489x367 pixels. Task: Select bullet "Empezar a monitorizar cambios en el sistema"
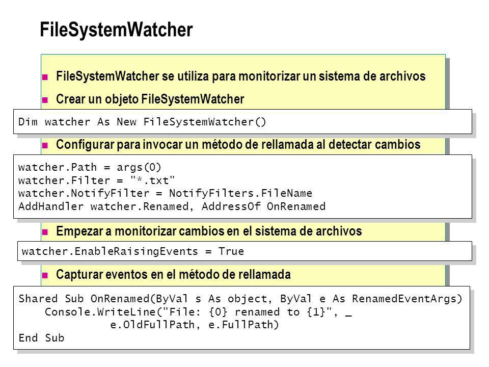pyautogui.click(x=209, y=231)
